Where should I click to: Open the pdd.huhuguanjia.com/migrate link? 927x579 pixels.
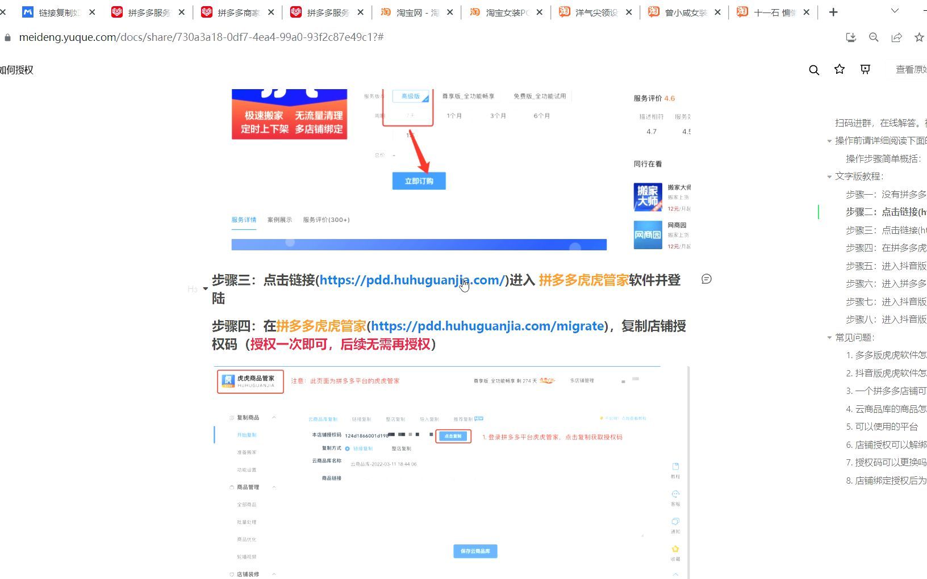tap(487, 326)
